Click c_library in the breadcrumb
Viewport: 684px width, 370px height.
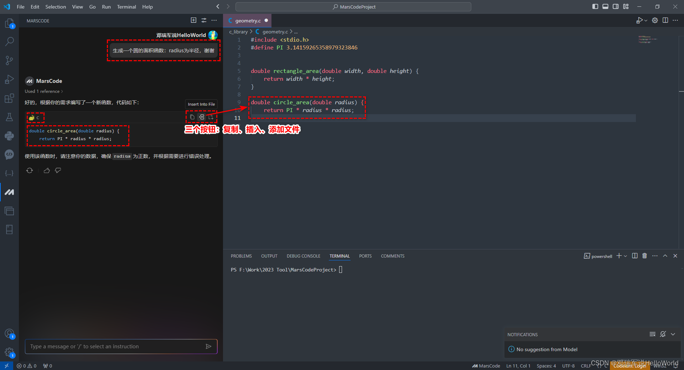click(238, 32)
